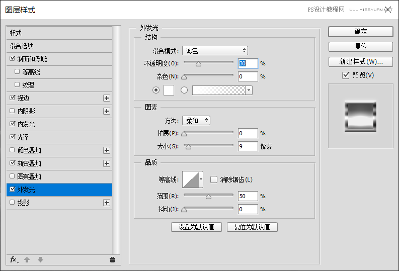The width and height of the screenshot is (399, 271).
Task: Enable the 消除锯齿 checkbox
Action: (x=214, y=179)
